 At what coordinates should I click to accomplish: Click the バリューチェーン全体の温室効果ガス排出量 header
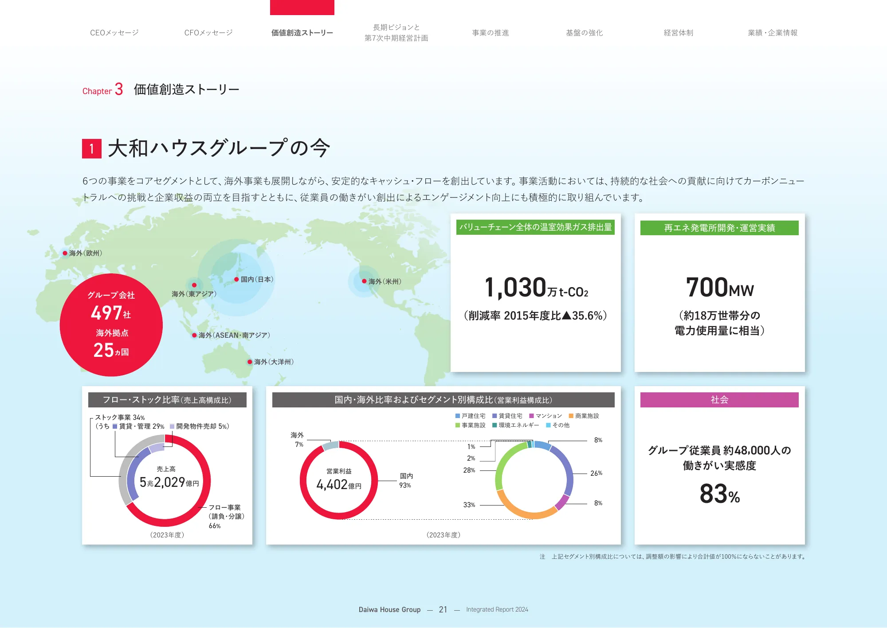535,227
